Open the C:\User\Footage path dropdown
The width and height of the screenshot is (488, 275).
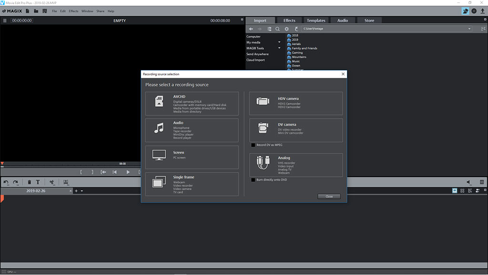click(469, 29)
